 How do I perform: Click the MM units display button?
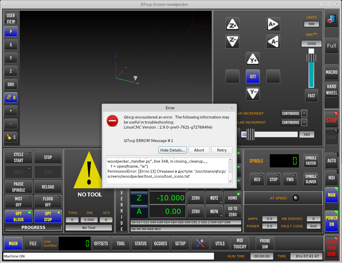pos(312,24)
